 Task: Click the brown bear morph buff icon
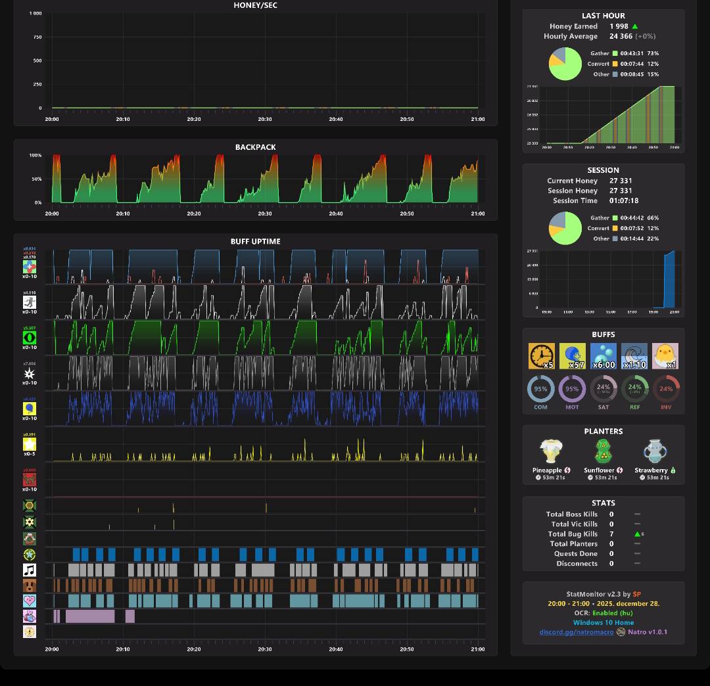pos(30,585)
